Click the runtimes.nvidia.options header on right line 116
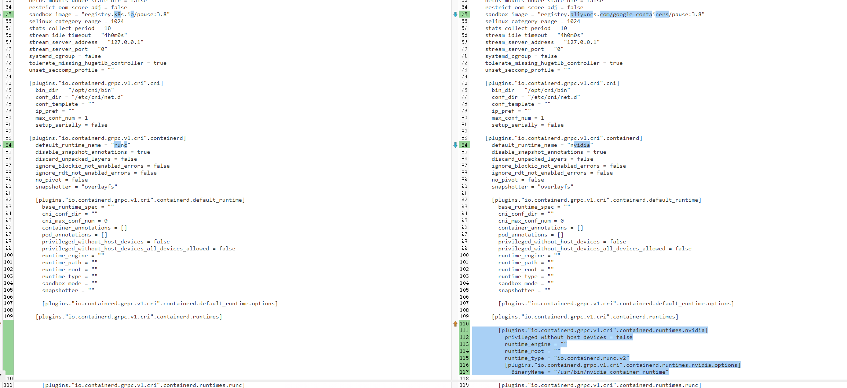 622,365
